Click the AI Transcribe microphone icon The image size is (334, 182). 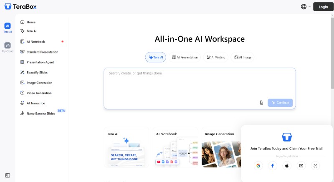coord(22,103)
